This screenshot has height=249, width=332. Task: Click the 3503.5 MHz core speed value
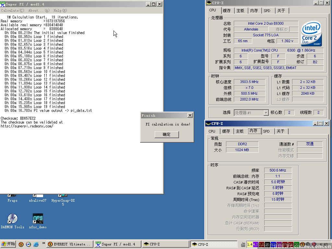(x=249, y=82)
